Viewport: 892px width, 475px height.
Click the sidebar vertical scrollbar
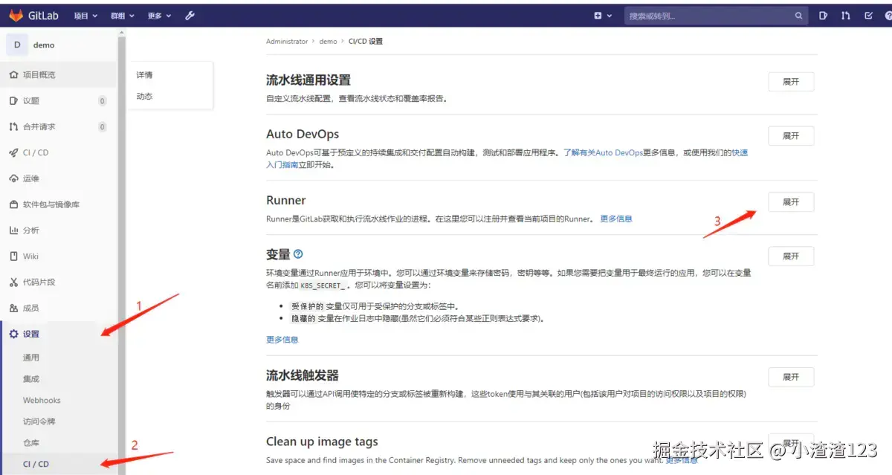tap(122, 251)
